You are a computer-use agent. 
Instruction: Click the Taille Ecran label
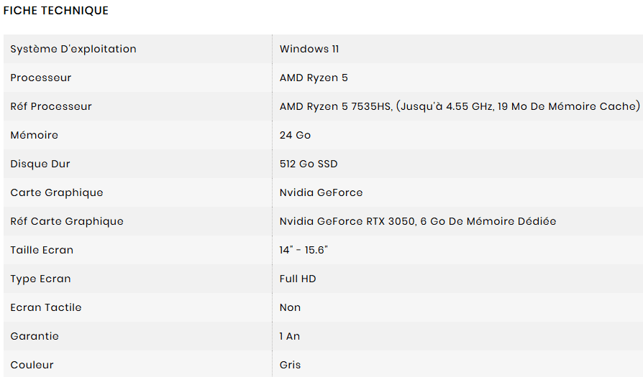click(42, 250)
